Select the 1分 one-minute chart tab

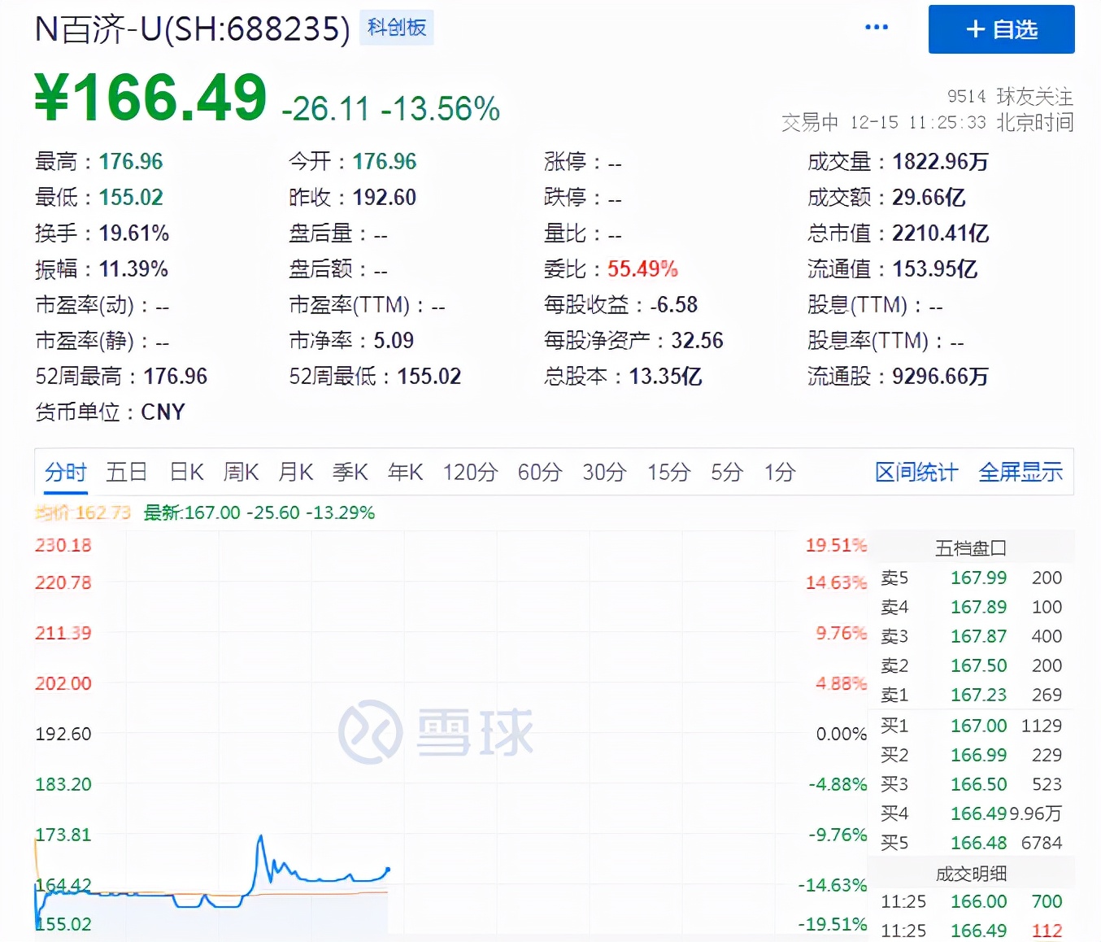(x=778, y=472)
